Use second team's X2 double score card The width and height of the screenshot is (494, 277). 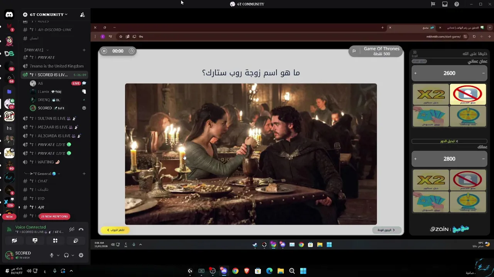[x=431, y=180]
